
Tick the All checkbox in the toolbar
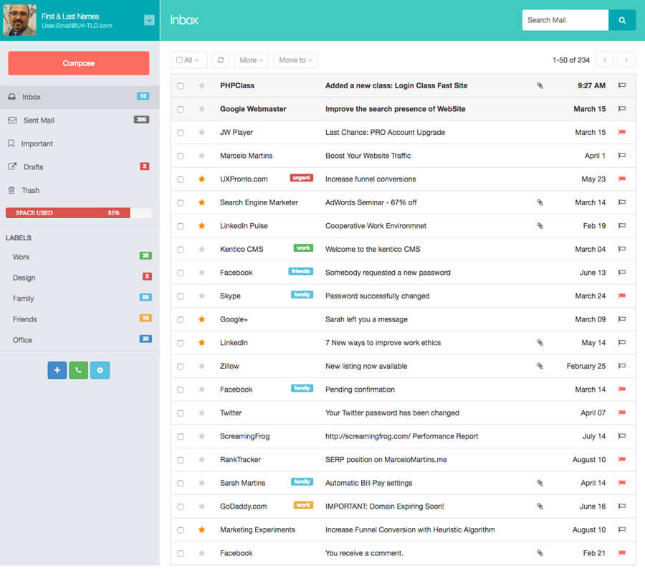(x=179, y=60)
